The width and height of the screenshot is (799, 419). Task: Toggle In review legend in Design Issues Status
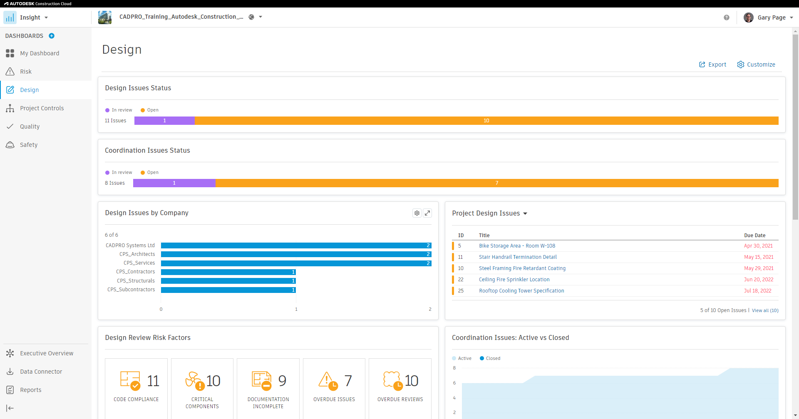[x=119, y=110]
